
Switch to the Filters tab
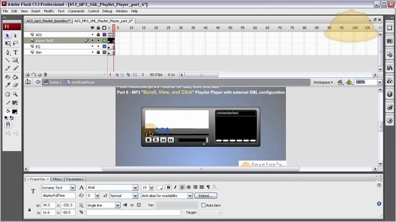[x=57, y=179]
